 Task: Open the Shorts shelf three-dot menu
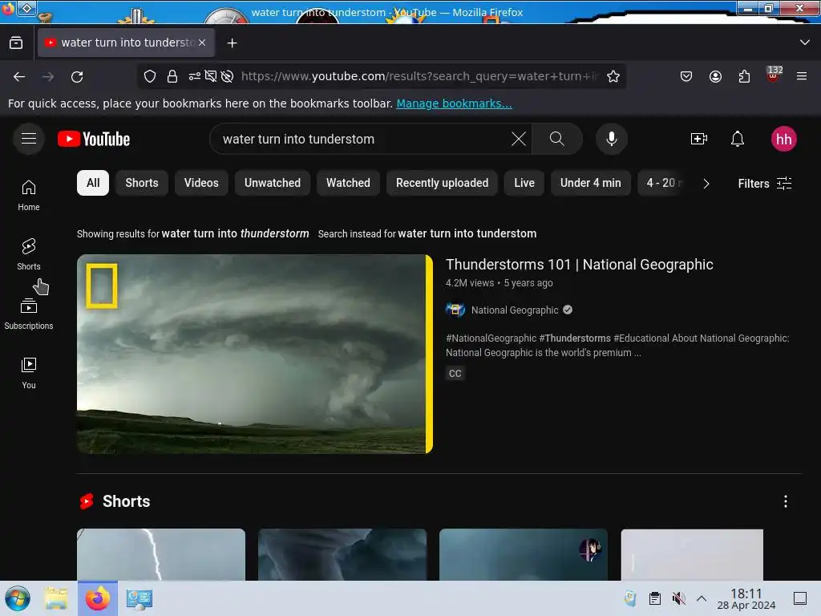tap(785, 501)
